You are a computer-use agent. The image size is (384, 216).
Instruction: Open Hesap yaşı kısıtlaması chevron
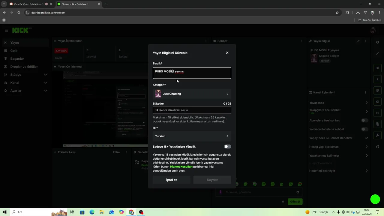(367, 147)
